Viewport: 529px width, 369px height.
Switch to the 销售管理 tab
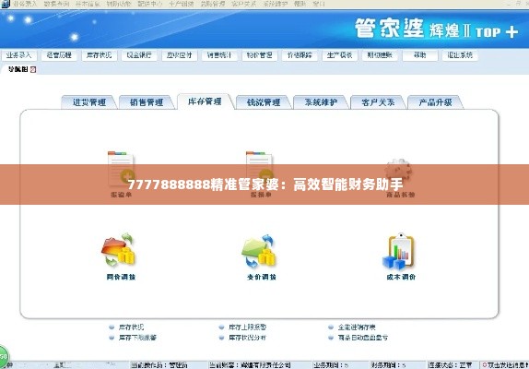pyautogui.click(x=147, y=102)
